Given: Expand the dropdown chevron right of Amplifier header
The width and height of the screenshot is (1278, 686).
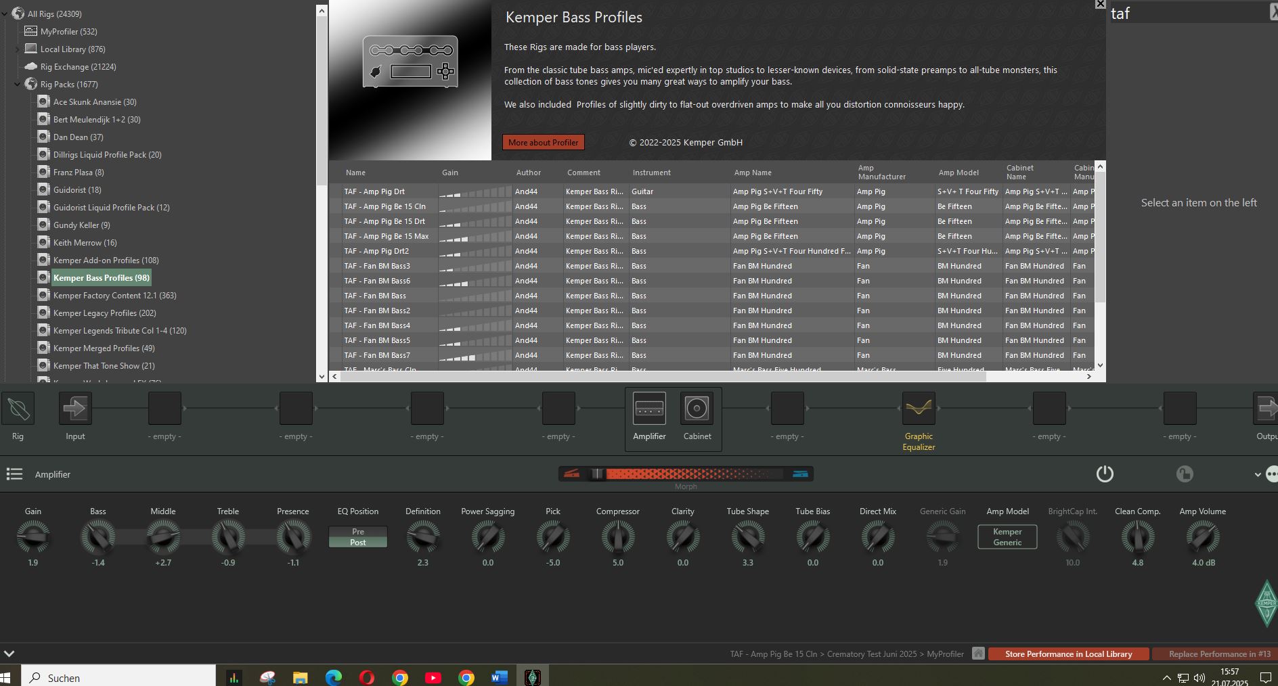Looking at the screenshot, I should point(1258,474).
